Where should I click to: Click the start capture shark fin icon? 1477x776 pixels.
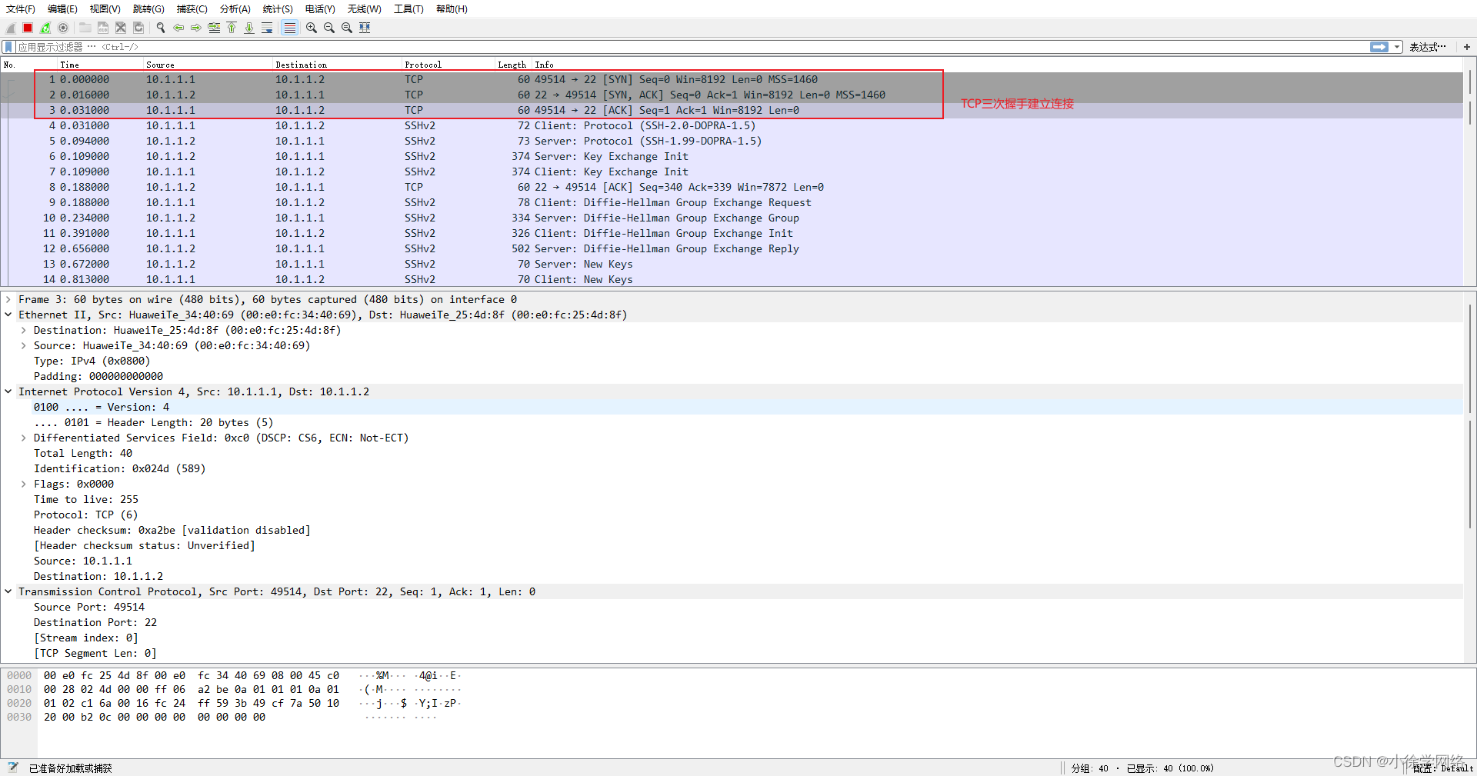11,28
